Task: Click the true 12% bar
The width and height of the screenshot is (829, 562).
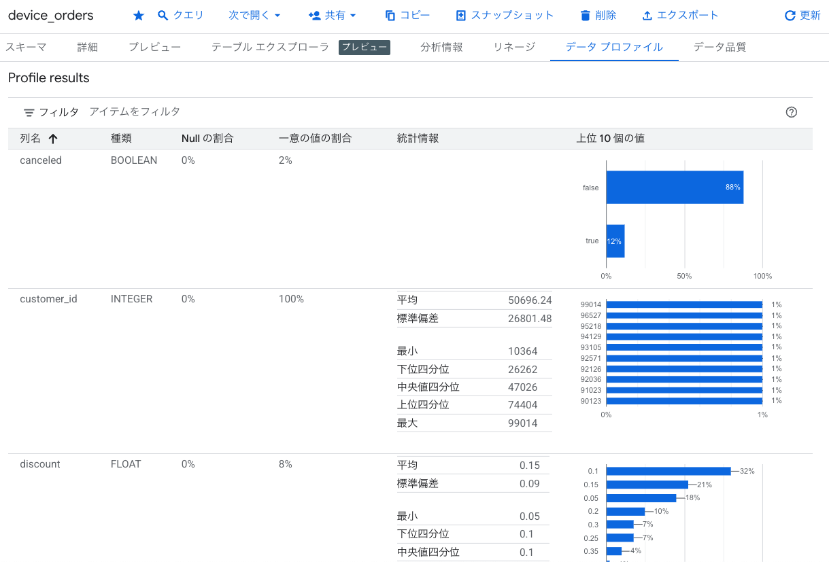Action: (615, 241)
